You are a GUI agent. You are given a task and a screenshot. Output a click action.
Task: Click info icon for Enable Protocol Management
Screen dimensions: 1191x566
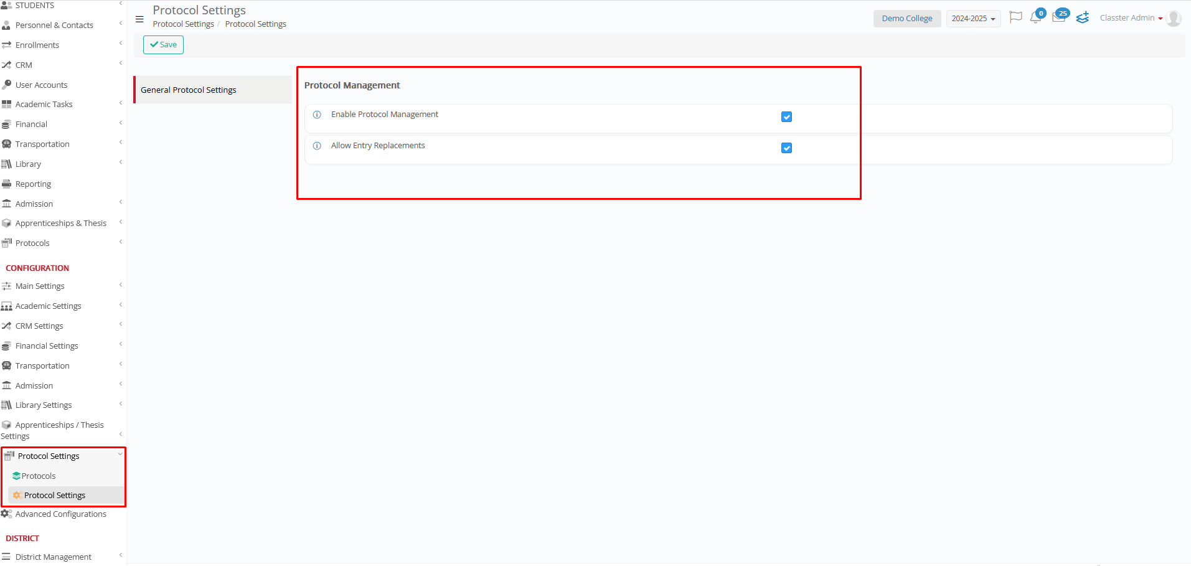317,115
